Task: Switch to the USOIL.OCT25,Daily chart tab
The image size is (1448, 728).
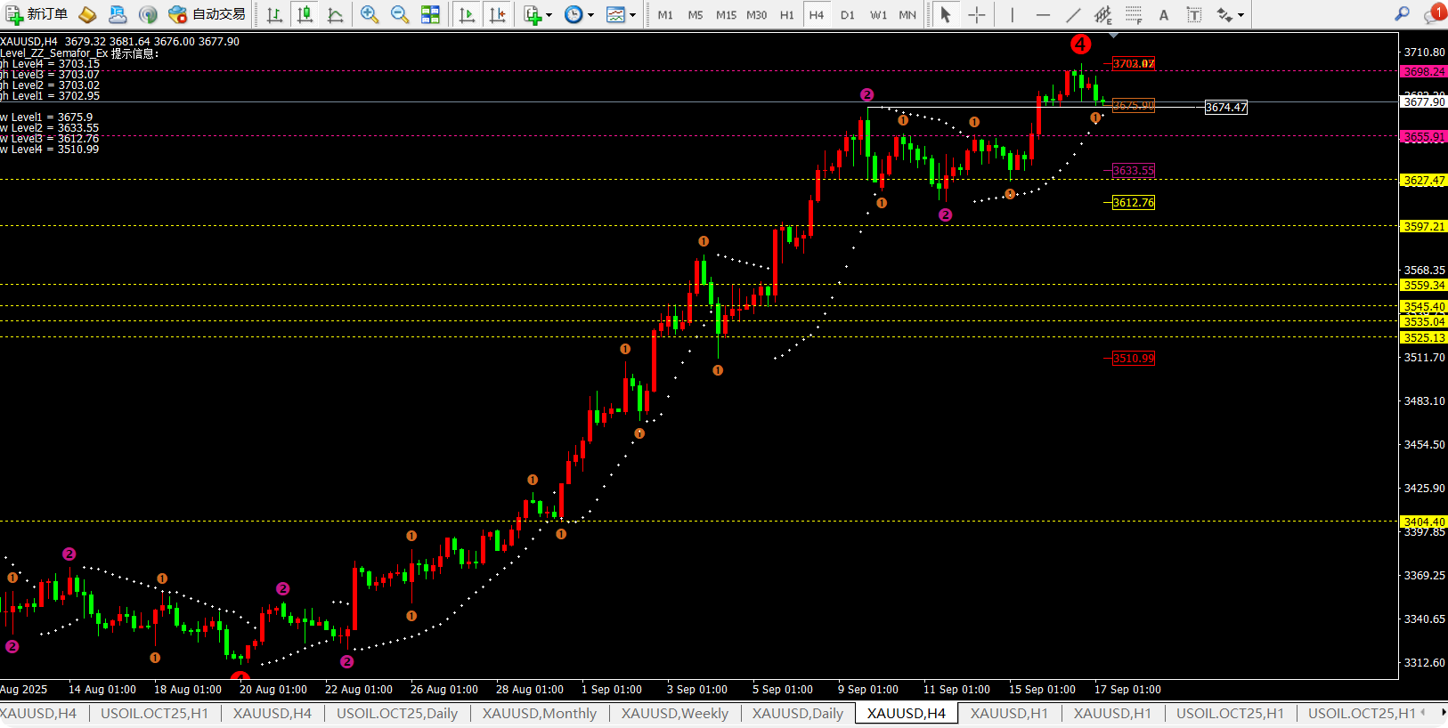Action: pos(397,713)
